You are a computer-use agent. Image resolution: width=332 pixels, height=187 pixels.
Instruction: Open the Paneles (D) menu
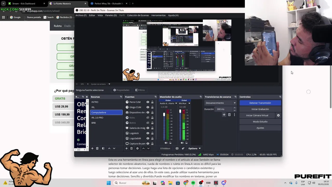pos(111,15)
